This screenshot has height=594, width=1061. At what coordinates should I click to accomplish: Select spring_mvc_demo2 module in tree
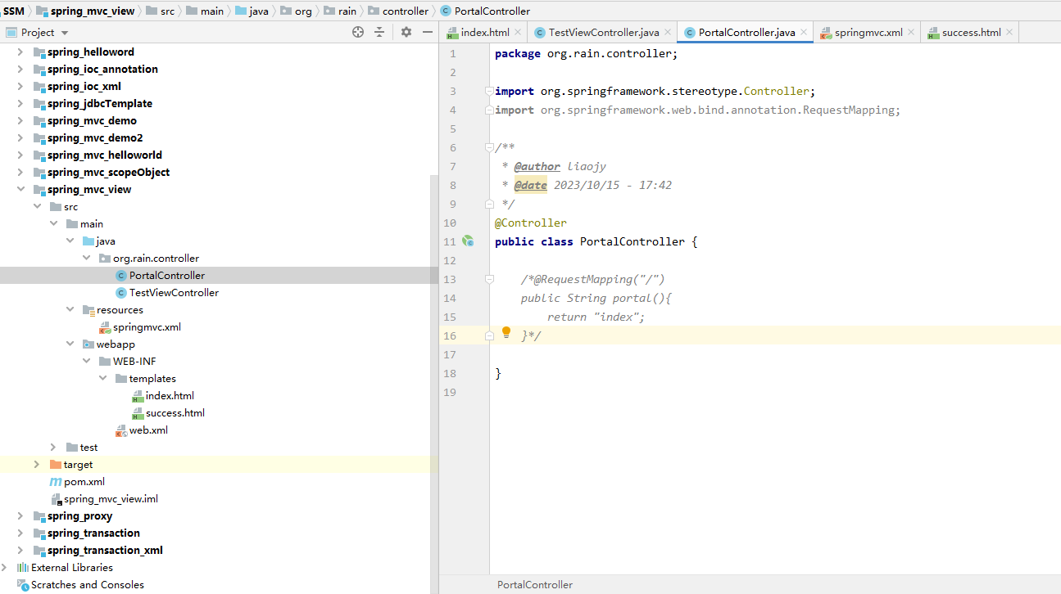click(95, 137)
